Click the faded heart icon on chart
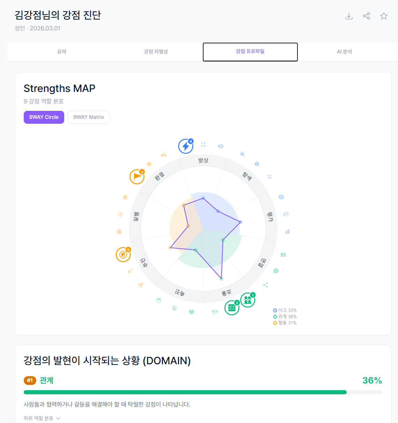 [191, 312]
